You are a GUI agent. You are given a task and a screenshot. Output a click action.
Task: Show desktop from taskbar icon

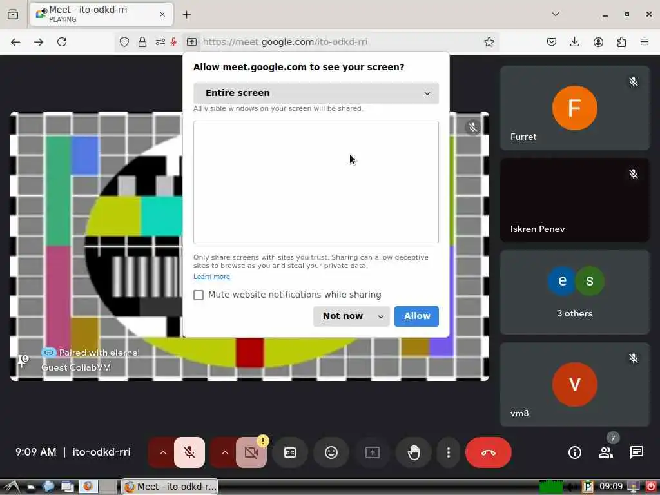(67, 487)
